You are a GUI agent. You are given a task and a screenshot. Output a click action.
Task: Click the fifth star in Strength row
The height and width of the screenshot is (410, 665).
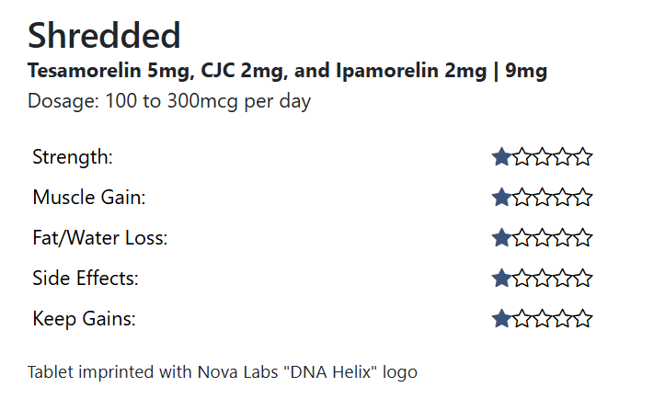coord(583,157)
